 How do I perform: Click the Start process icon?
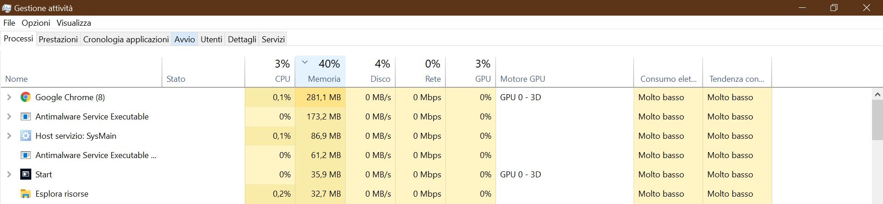pyautogui.click(x=26, y=174)
